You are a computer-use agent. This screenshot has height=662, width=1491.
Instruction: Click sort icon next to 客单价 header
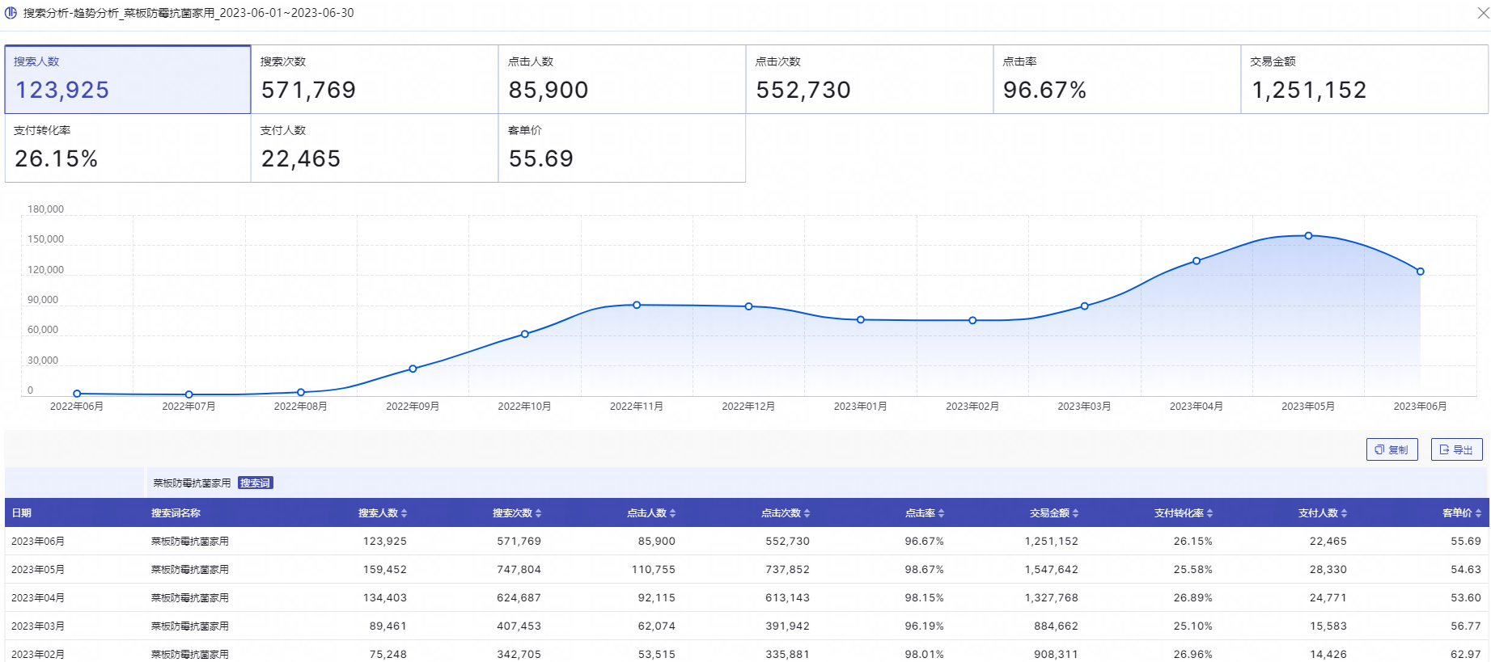pyautogui.click(x=1478, y=513)
